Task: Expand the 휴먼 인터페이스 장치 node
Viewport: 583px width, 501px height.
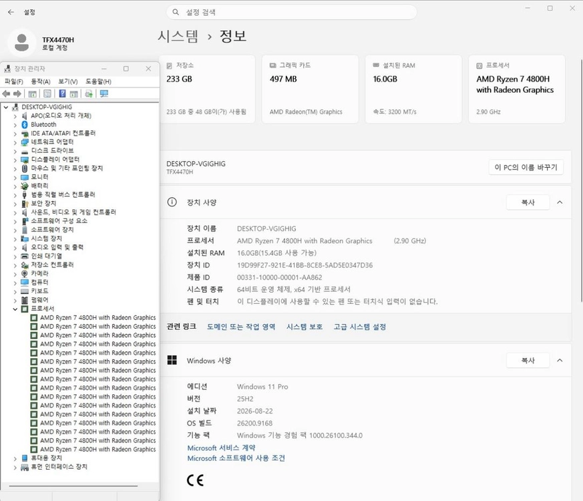Action: pyautogui.click(x=15, y=467)
